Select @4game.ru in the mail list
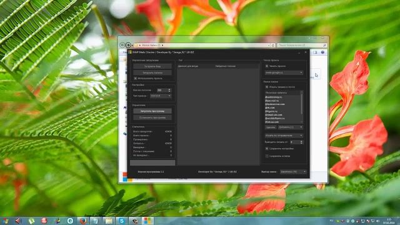This screenshot has height=225, width=400. click(271, 111)
